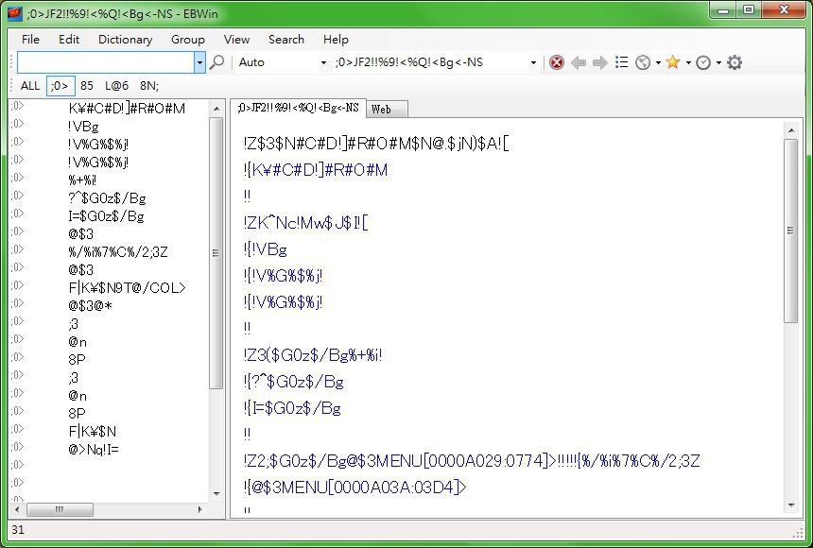Select list entry %+%i!
813x548 pixels.
pos(82,180)
